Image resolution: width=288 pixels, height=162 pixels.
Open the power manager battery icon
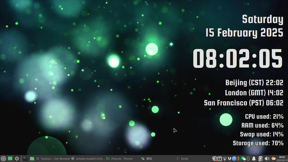pos(261,158)
